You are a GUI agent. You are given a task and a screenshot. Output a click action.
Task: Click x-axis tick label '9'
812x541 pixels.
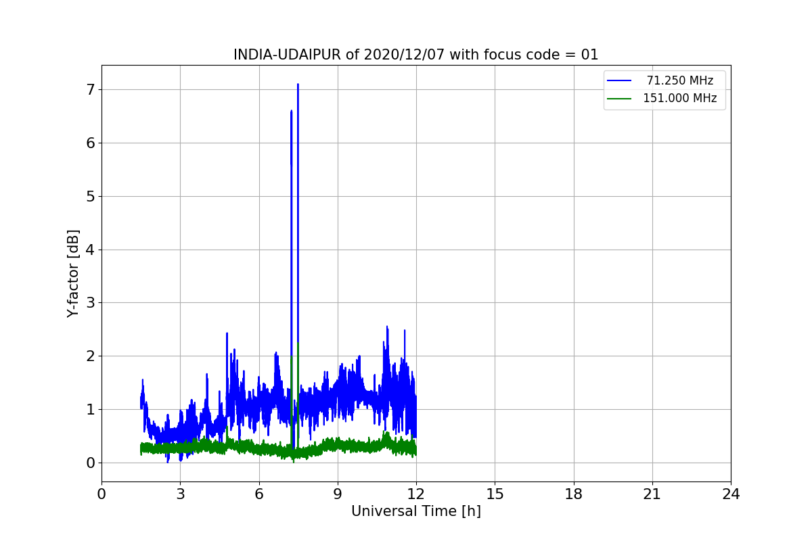[338, 494]
